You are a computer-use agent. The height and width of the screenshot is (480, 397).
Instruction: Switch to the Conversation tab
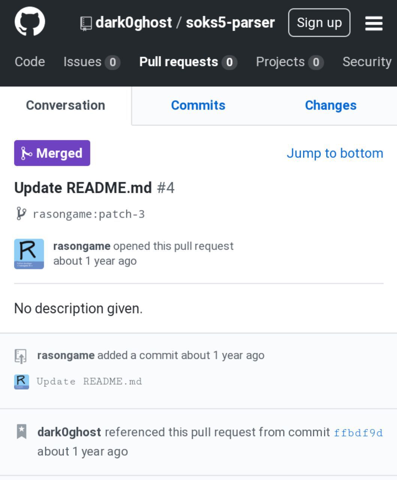(x=66, y=105)
